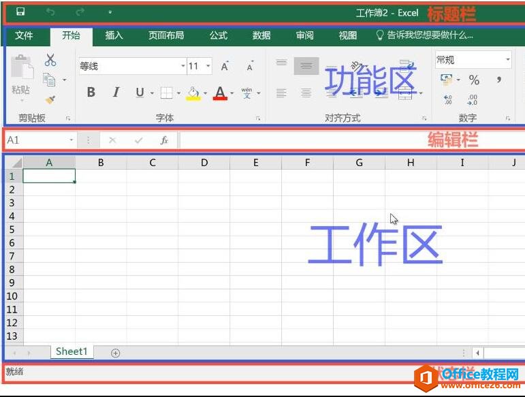525x397 pixels.
Task: Switch to the 插入 ribbon tab
Action: [114, 35]
